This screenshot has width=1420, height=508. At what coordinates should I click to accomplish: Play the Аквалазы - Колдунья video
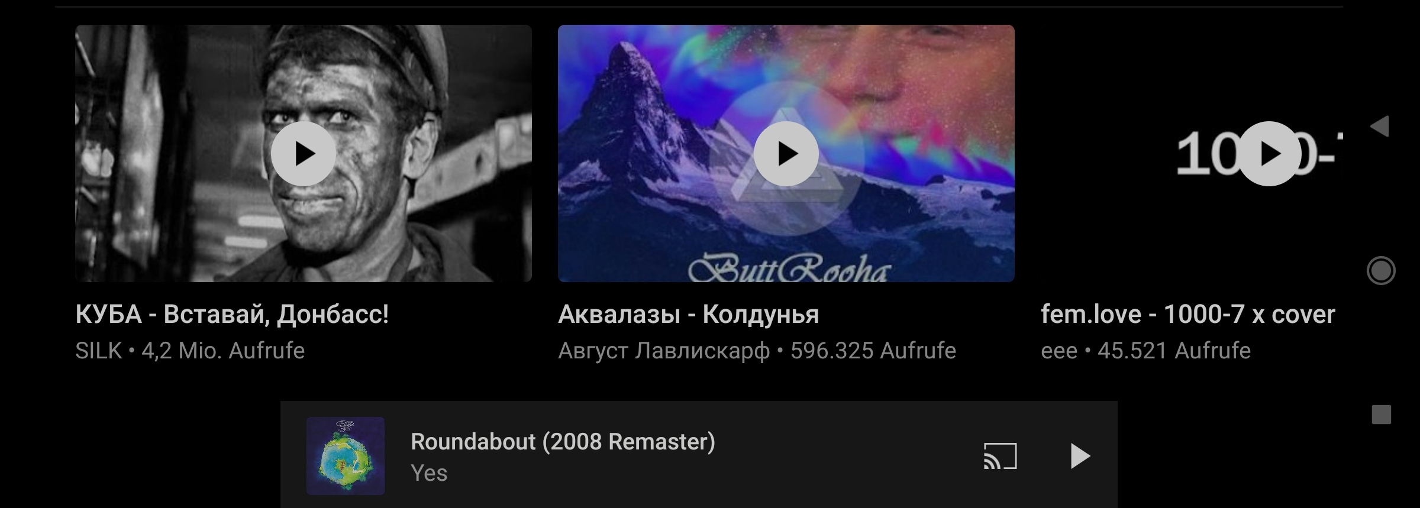click(x=786, y=154)
